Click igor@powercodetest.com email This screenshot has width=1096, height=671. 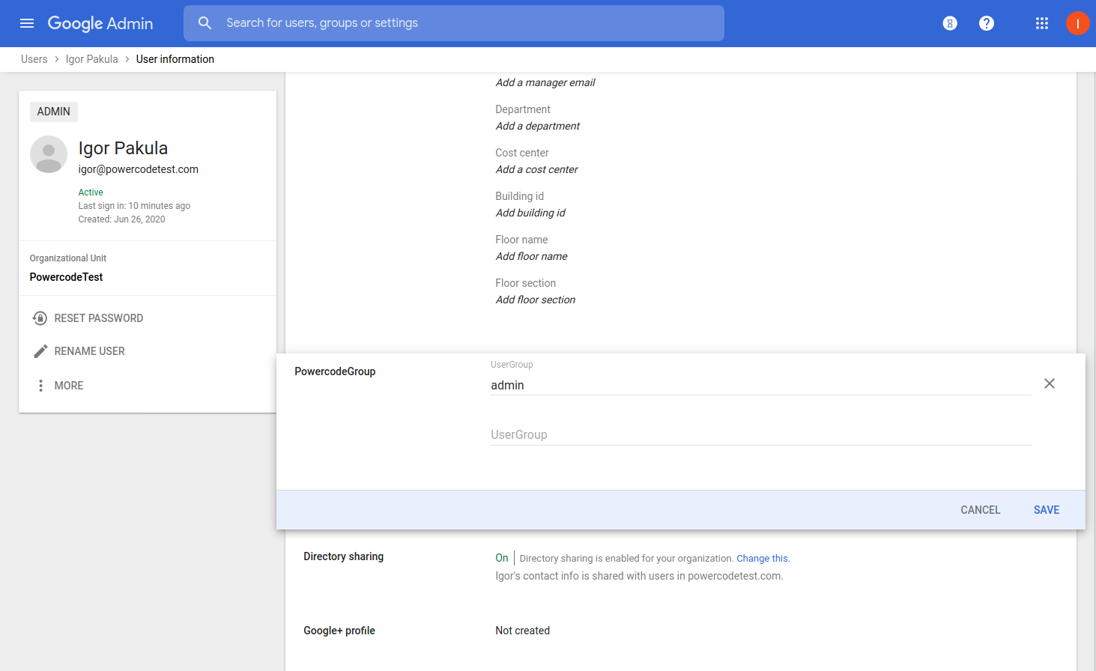pos(139,169)
